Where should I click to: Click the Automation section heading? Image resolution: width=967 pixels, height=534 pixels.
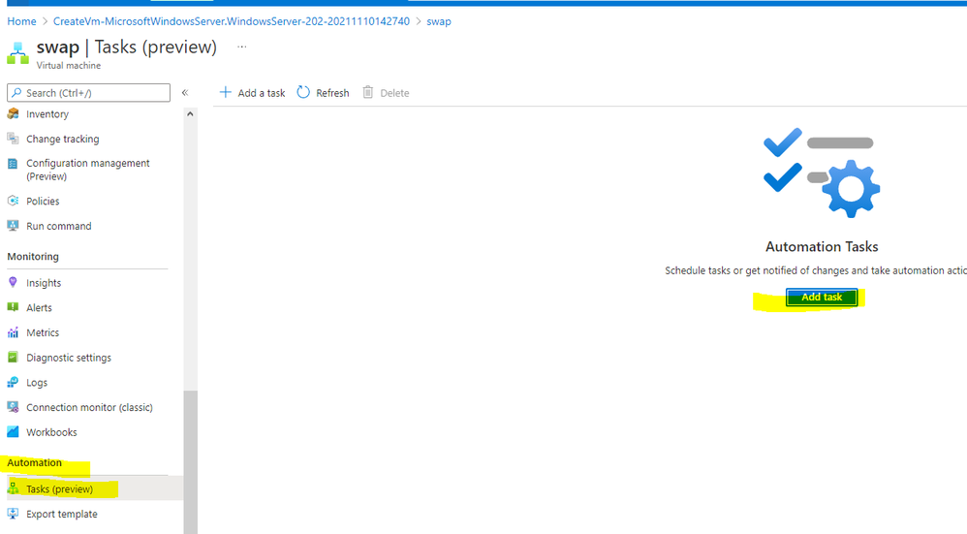(35, 462)
